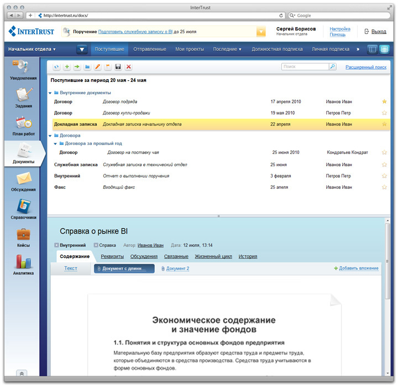Click the floppy disk save icon
The width and height of the screenshot is (398, 389).
118,67
